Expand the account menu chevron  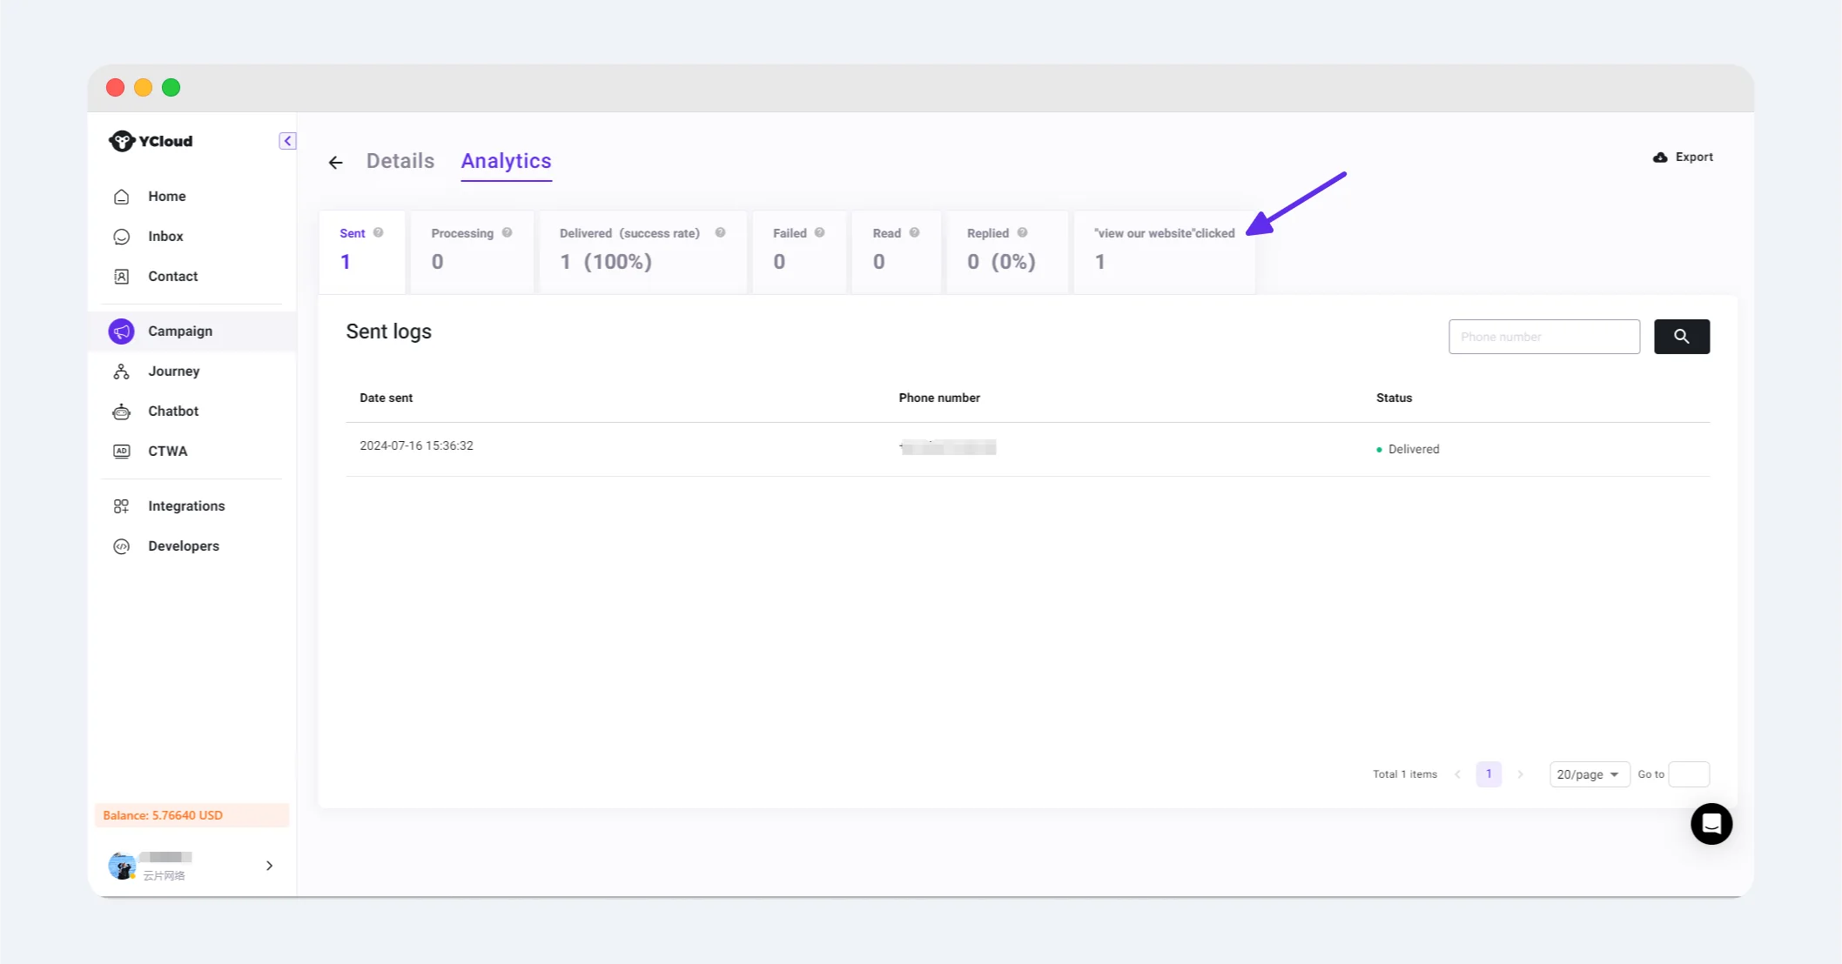tap(269, 866)
